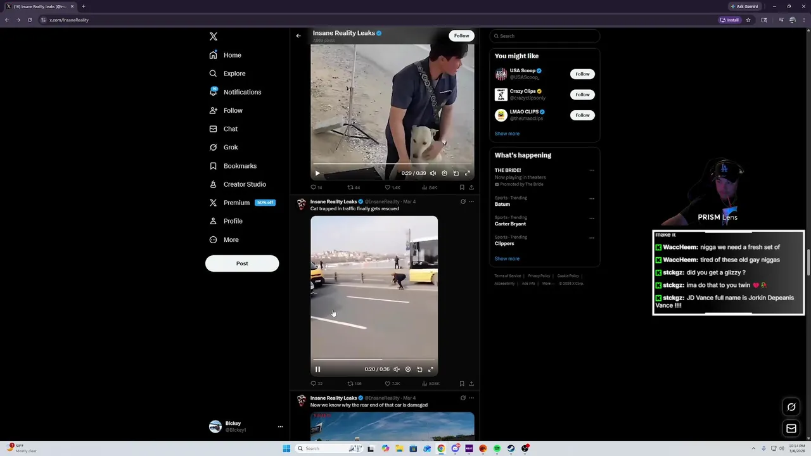Fullscreen the dog video

pos(468,173)
